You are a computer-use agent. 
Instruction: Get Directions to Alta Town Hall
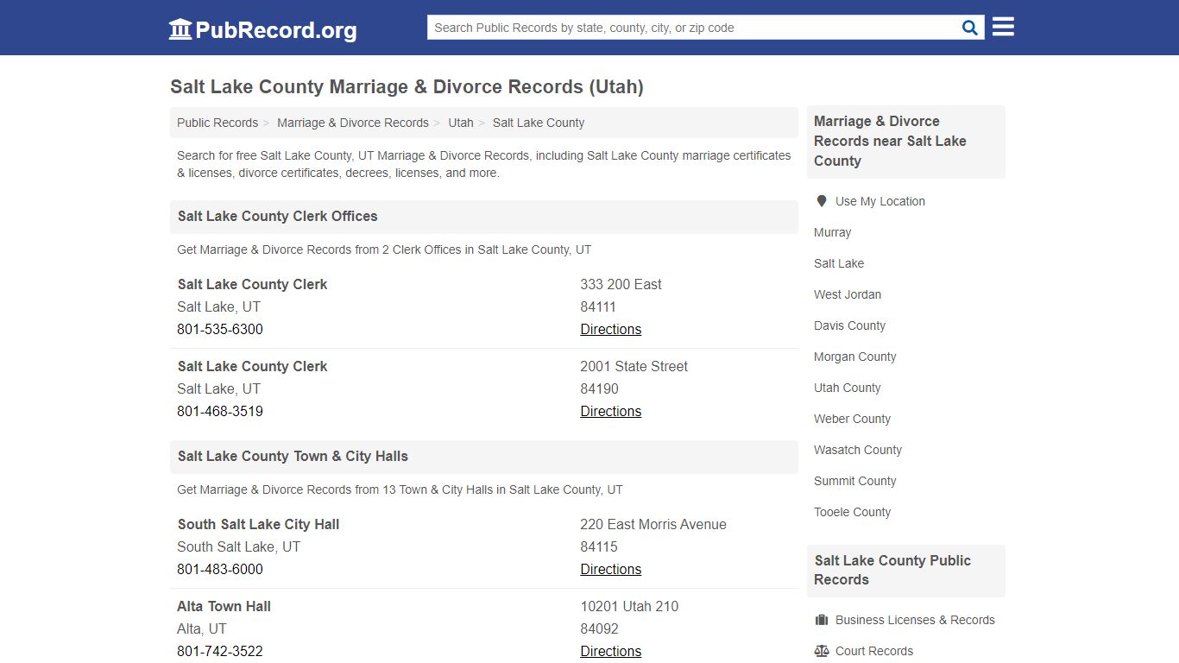point(611,651)
